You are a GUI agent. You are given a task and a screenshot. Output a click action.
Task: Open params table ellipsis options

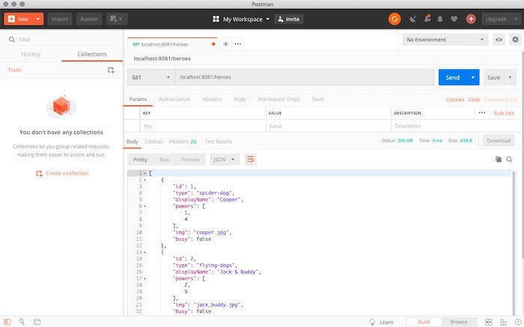[482, 113]
